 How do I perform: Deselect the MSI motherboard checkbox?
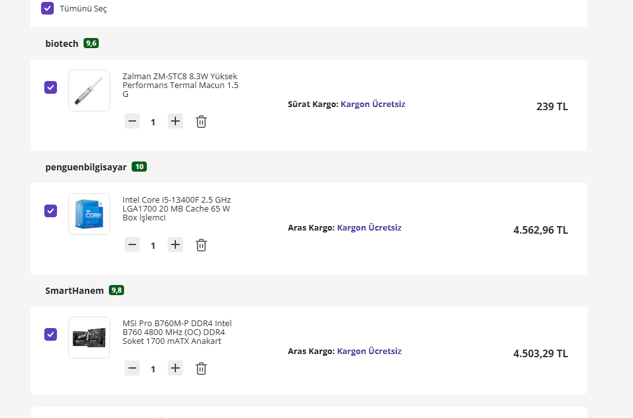51,334
